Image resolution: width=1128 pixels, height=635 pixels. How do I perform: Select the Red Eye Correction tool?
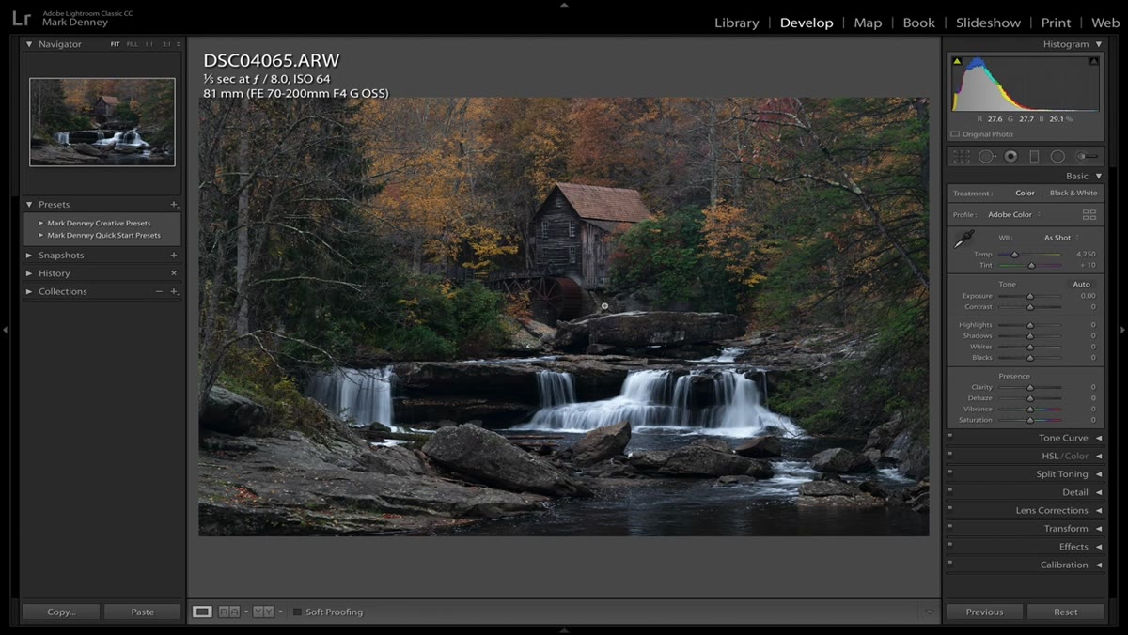1010,157
